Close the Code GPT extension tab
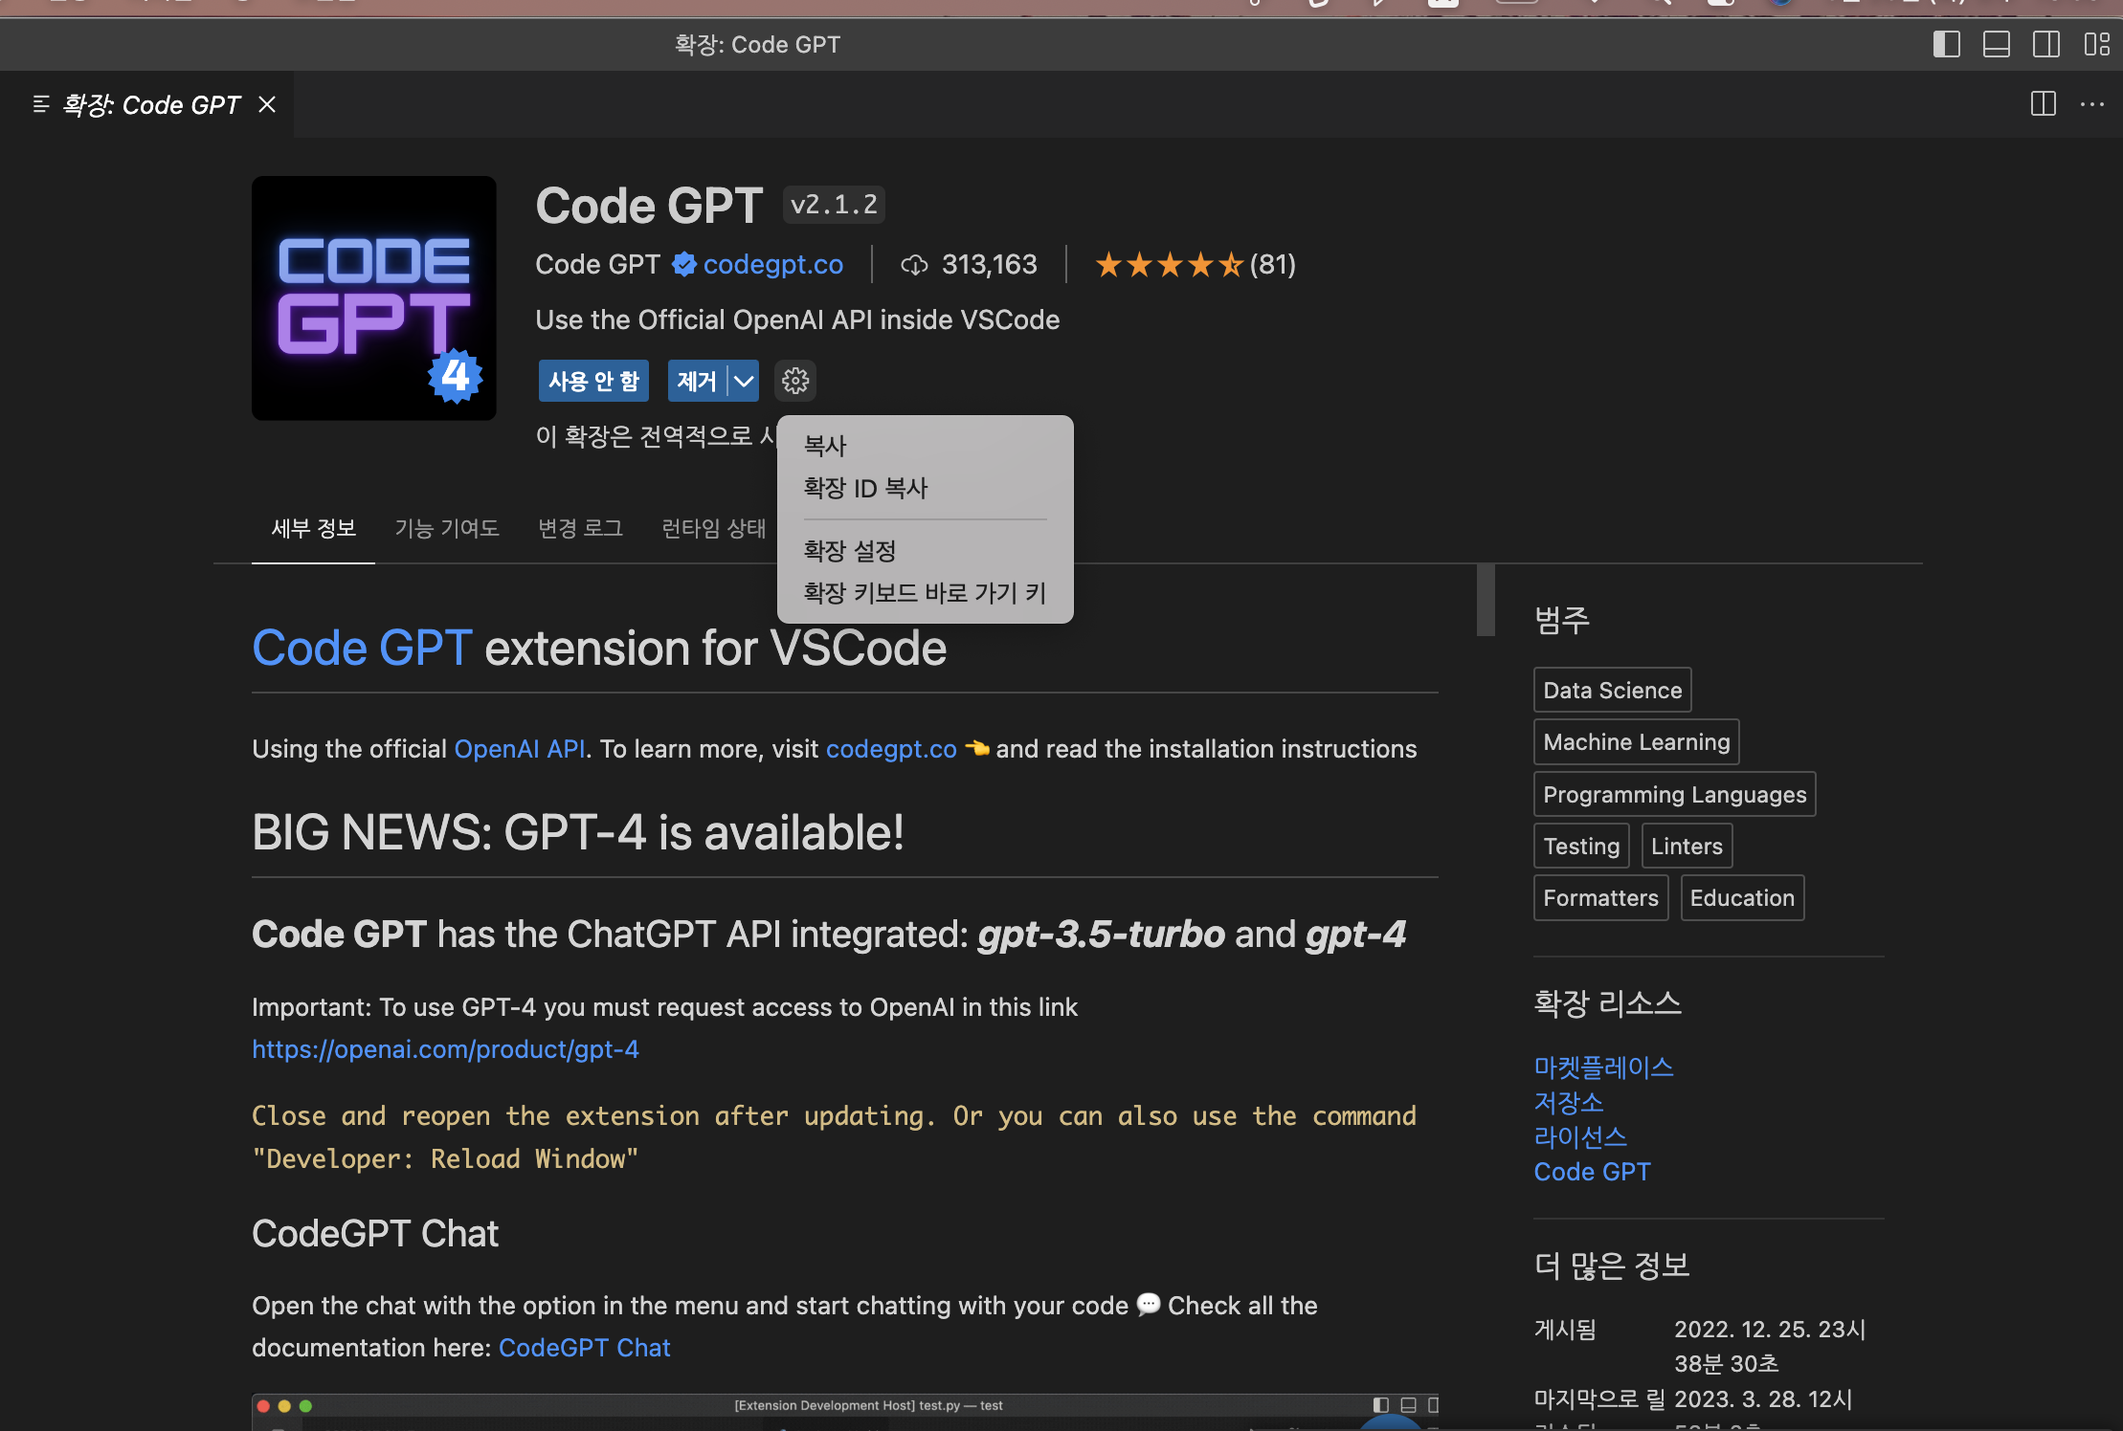This screenshot has width=2123, height=1431. pos(267,104)
